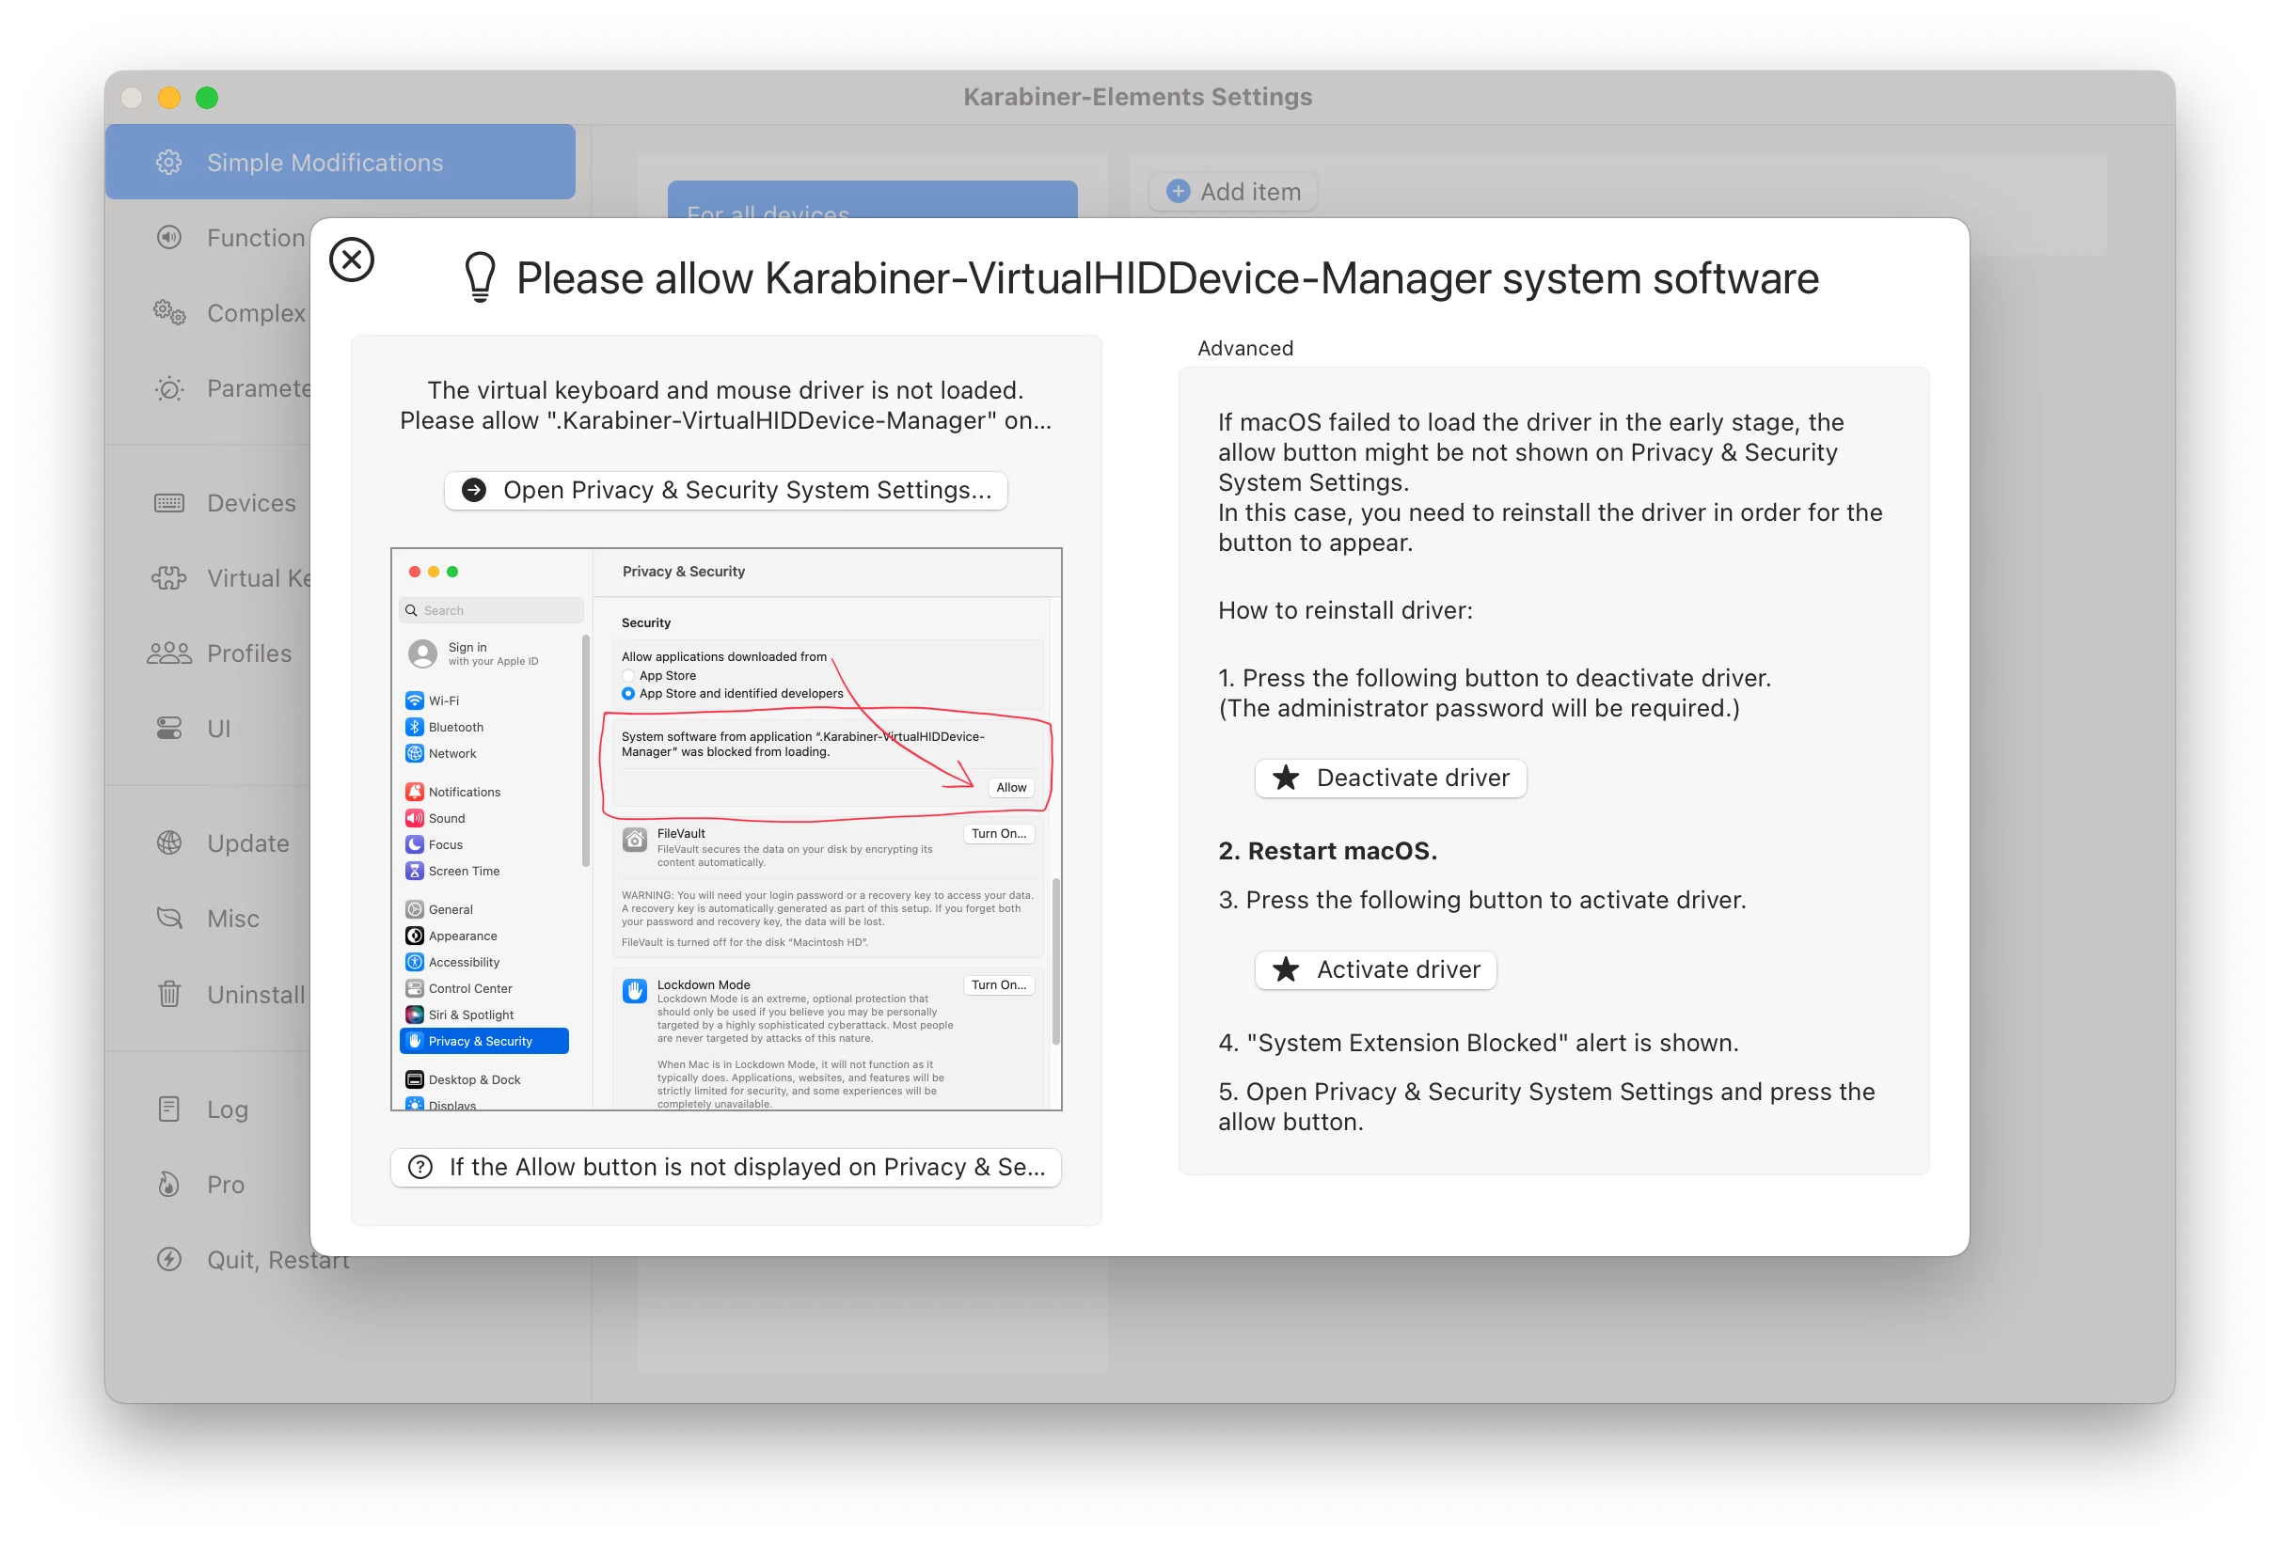Open the help about the missing Allow button

coord(726,1166)
